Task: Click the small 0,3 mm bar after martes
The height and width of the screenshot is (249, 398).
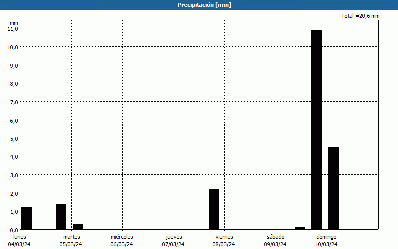Action: pyautogui.click(x=78, y=227)
